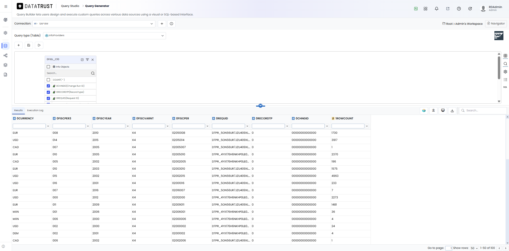The height and width of the screenshot is (251, 509).
Task: Click the cube icon in results toolbar
Action: coord(424,110)
